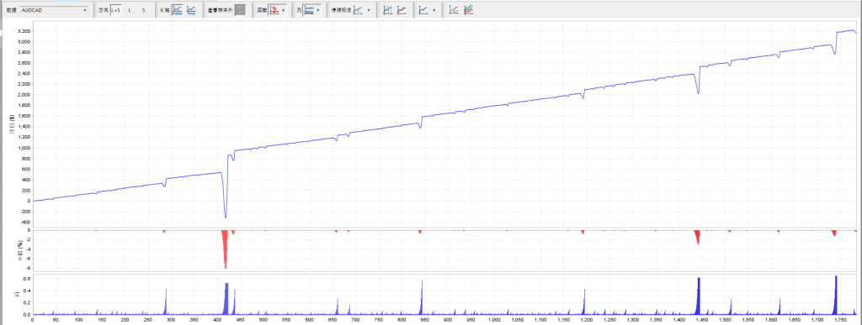The width and height of the screenshot is (862, 325).
Task: Click the bar chart with line icon
Action: pyautogui.click(x=387, y=10)
